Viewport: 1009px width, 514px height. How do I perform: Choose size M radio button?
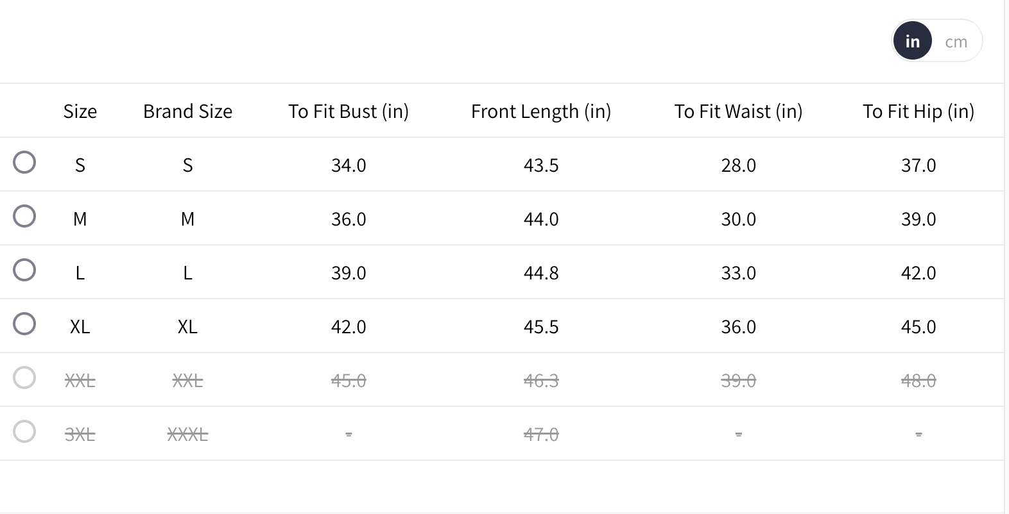(x=24, y=217)
